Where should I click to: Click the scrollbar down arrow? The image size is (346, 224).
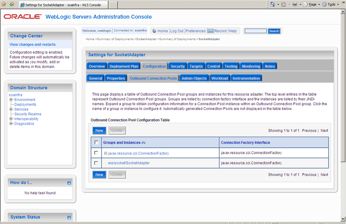point(343,219)
